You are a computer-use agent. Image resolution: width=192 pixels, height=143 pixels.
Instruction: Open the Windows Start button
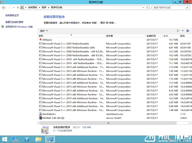5,139
